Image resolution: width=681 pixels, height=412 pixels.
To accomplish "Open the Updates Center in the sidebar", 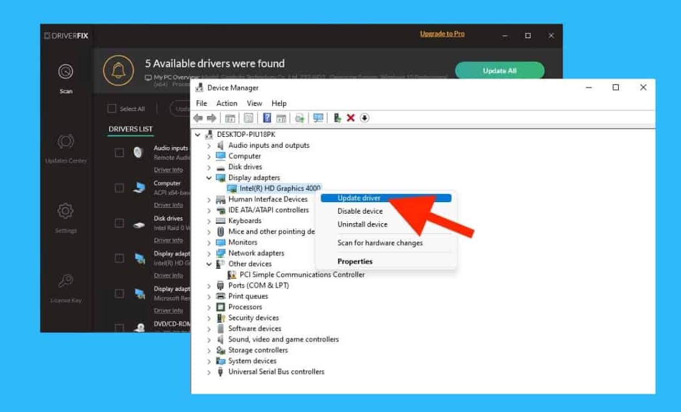I will (x=65, y=141).
